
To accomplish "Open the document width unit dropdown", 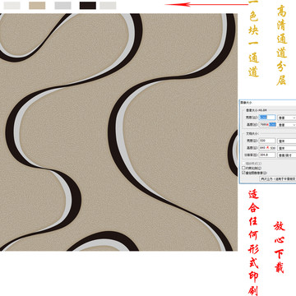I will point(287,141).
